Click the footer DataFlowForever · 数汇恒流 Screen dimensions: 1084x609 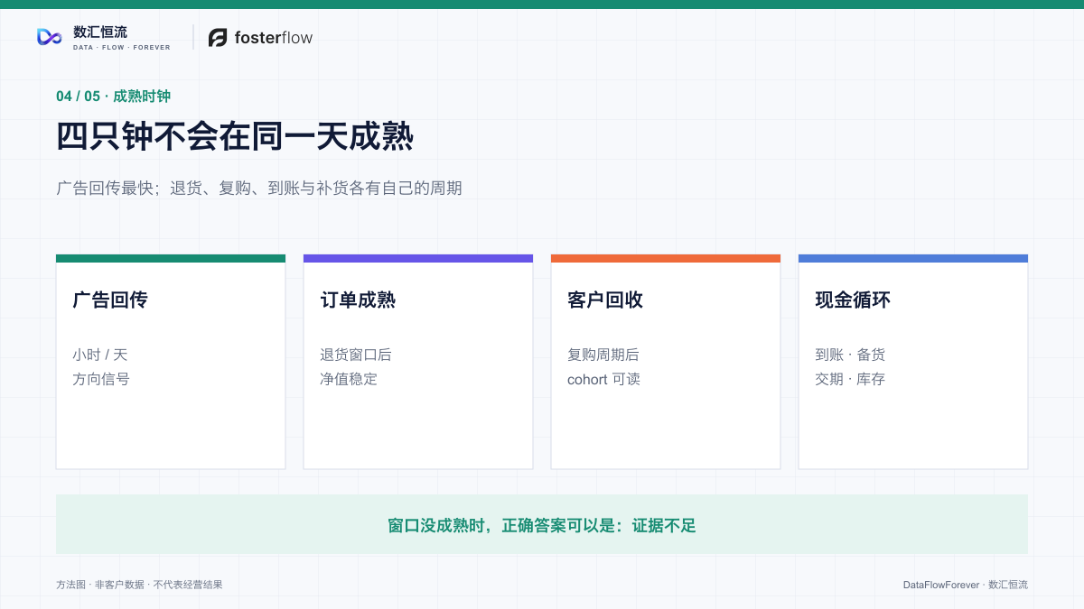[965, 585]
